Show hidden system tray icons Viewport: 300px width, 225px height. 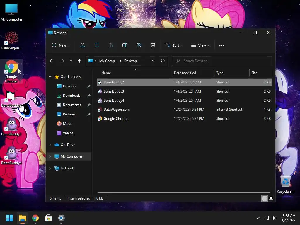[x=258, y=218]
